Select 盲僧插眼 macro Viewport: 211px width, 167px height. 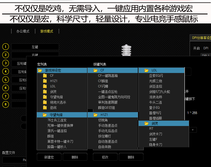[155, 118]
